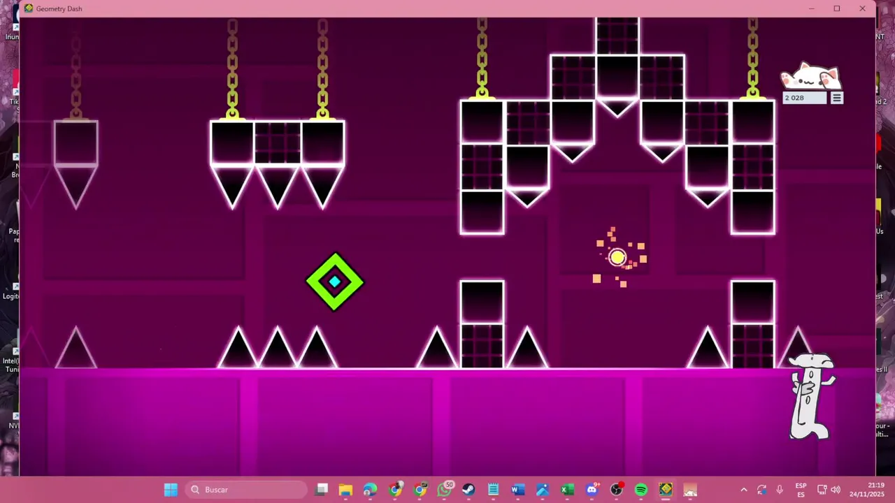This screenshot has height=503, width=895.
Task: Open Task View from the taskbar
Action: [x=322, y=490]
